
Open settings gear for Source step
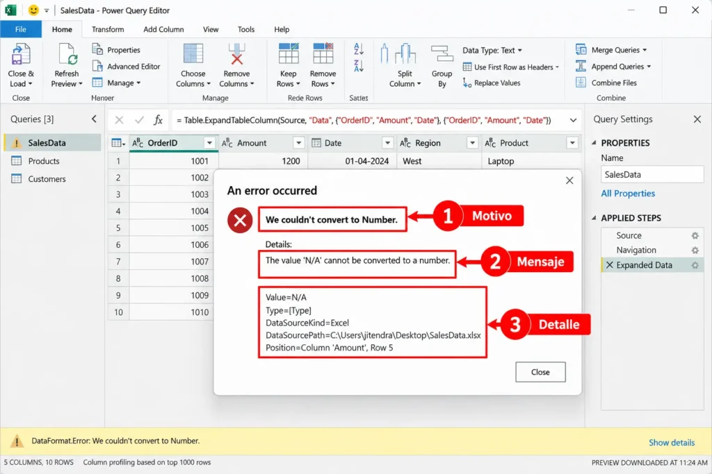pyautogui.click(x=695, y=236)
